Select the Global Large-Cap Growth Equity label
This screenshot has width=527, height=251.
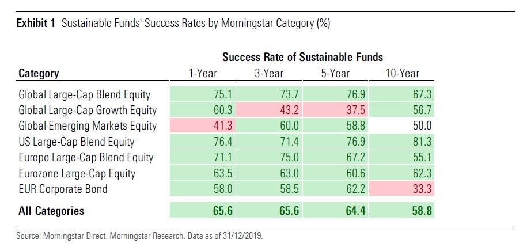click(x=87, y=110)
